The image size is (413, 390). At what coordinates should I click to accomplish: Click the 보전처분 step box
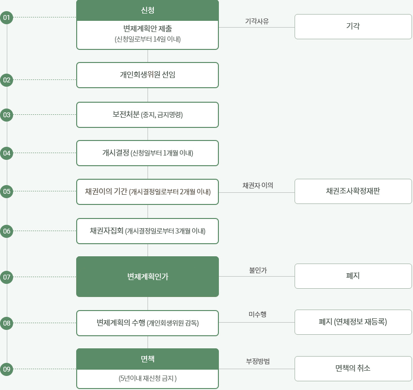[x=148, y=115]
